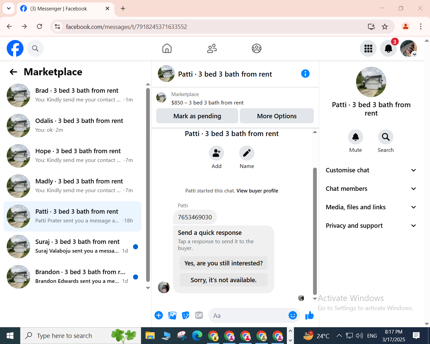The width and height of the screenshot is (430, 344).
Task: Open the Hope conversation
Action: pyautogui.click(x=73, y=156)
